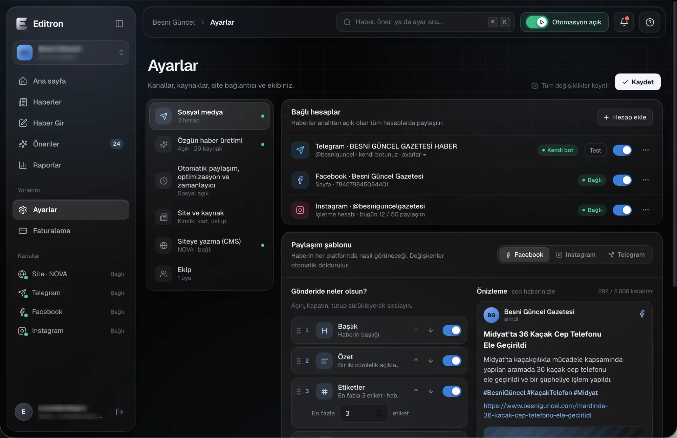This screenshot has width=677, height=438.
Task: Click the BG avatar in preview
Action: 491,315
